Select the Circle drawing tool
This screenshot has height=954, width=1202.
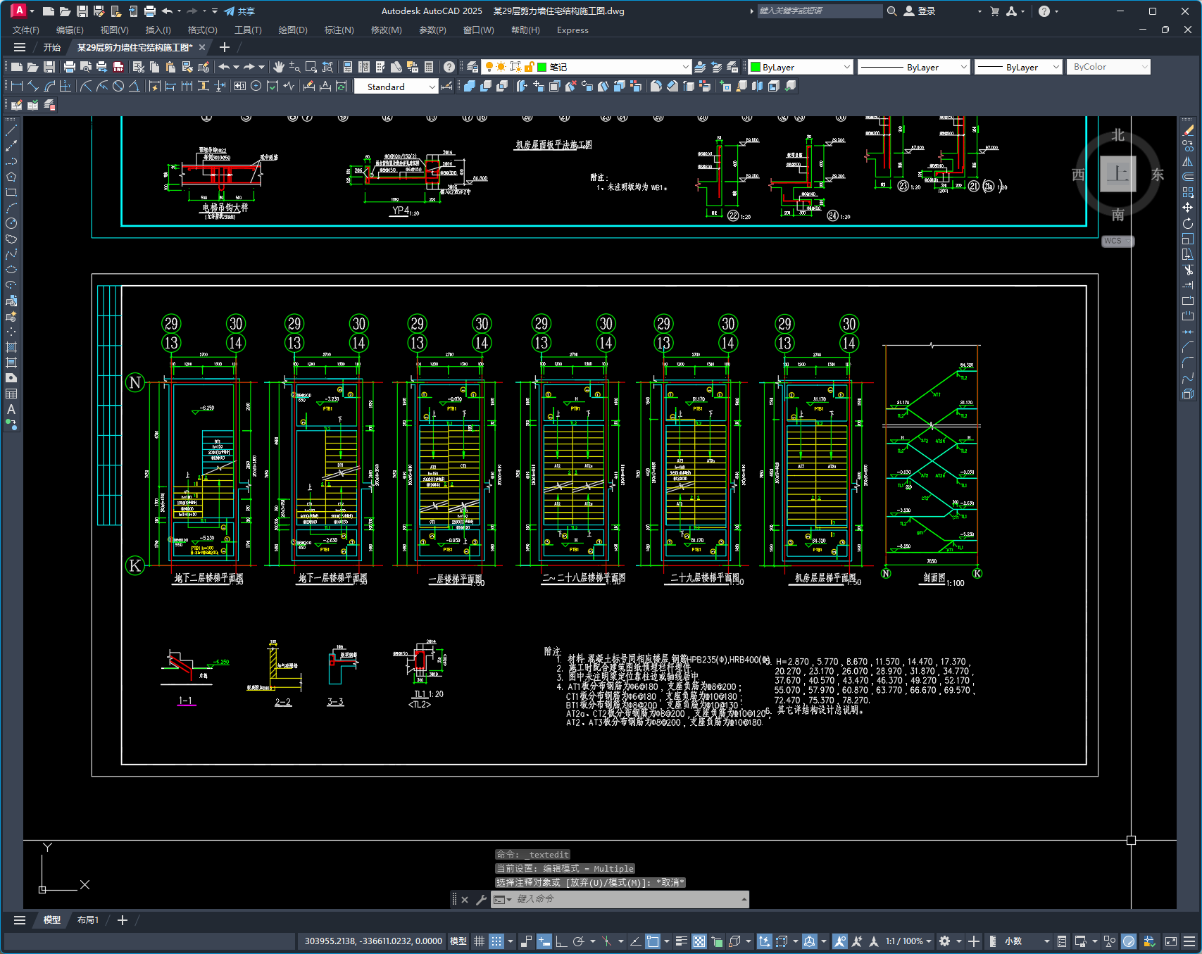pyautogui.click(x=11, y=223)
